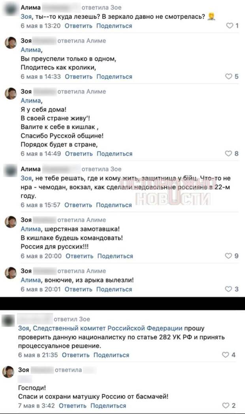Share the 7 мая 3:42 comment
The width and height of the screenshot is (245, 414).
click(x=108, y=406)
